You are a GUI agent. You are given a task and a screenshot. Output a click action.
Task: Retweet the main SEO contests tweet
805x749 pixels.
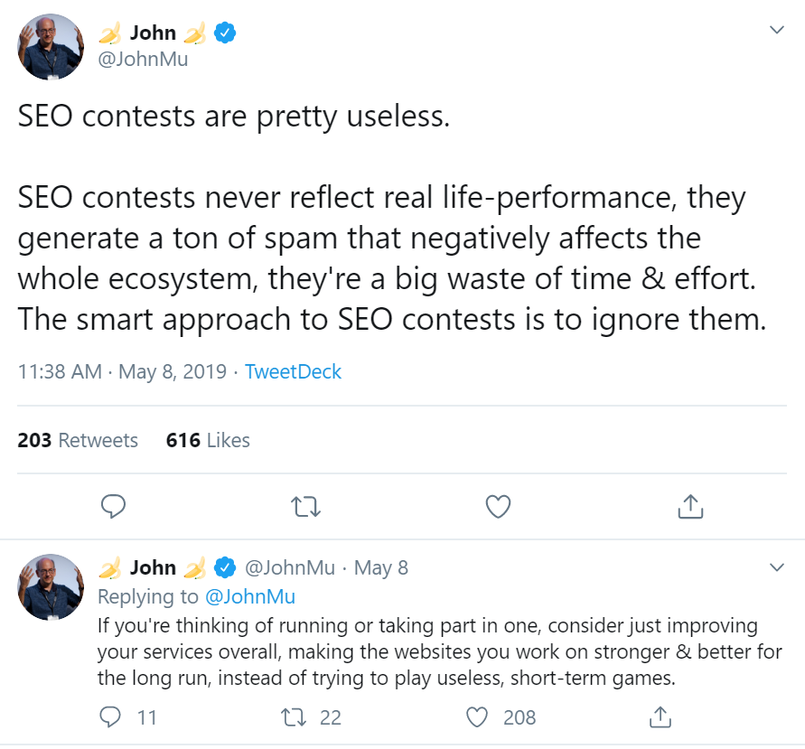coord(307,507)
